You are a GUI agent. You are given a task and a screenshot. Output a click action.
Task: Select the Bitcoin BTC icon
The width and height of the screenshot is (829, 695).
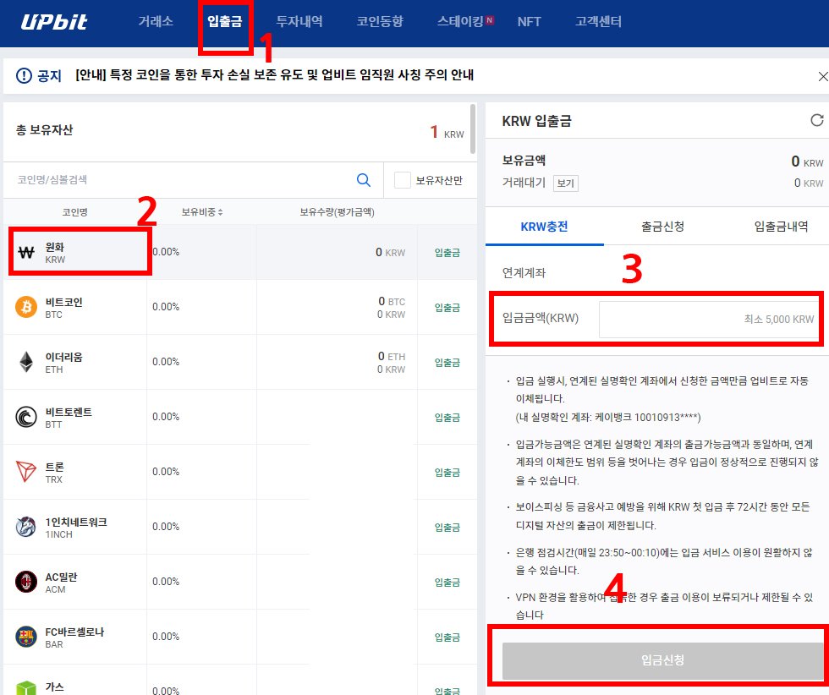[26, 307]
